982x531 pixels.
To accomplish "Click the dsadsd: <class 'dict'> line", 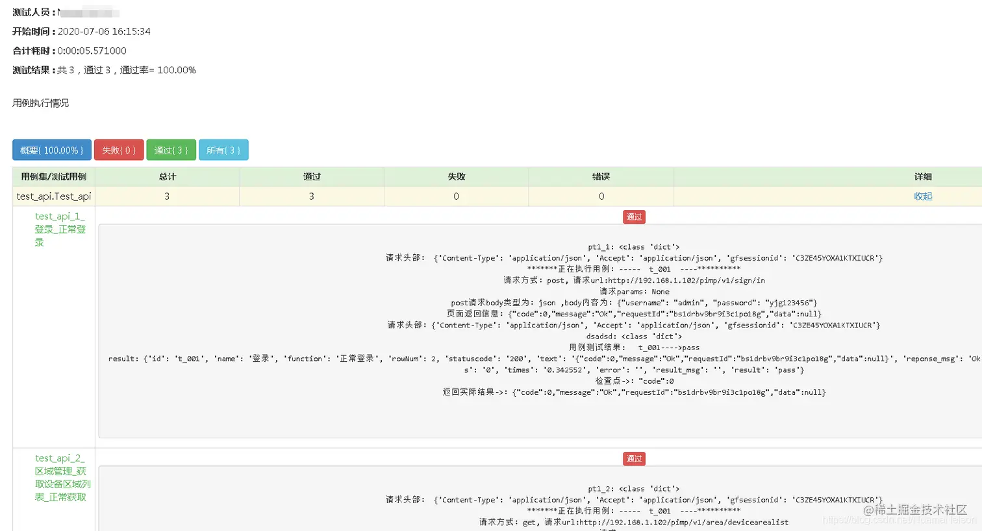I will pos(634,336).
